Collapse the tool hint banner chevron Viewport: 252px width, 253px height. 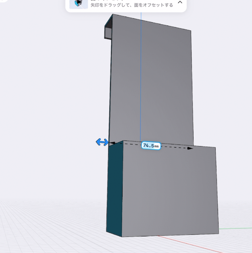point(180,2)
